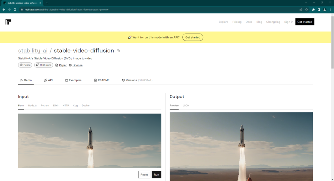Reload the page with the refresh icon
Screen dimensions: 334x181
click(x=15, y=9)
